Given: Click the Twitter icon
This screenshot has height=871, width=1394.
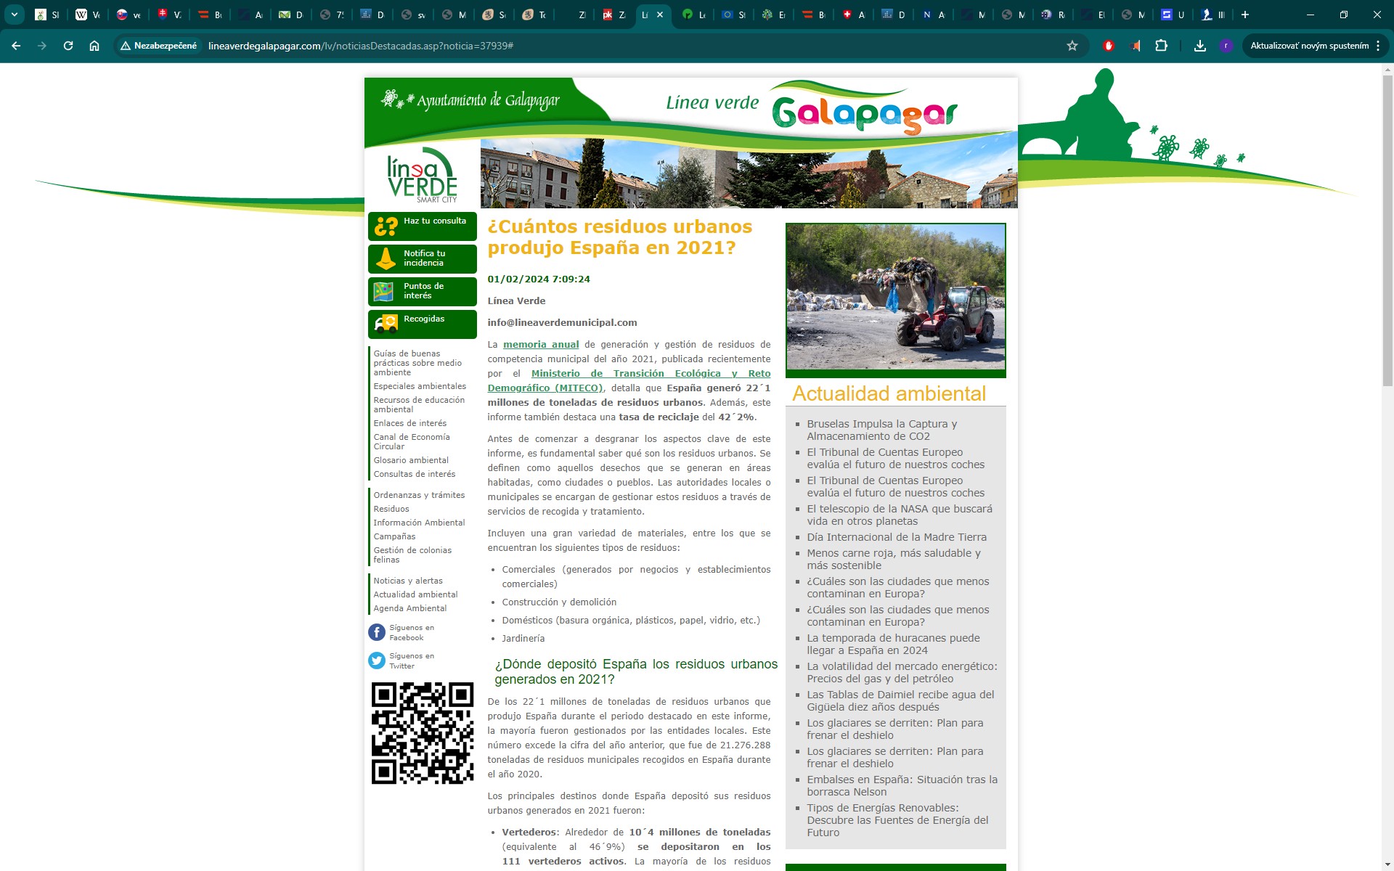Looking at the screenshot, I should (x=377, y=661).
